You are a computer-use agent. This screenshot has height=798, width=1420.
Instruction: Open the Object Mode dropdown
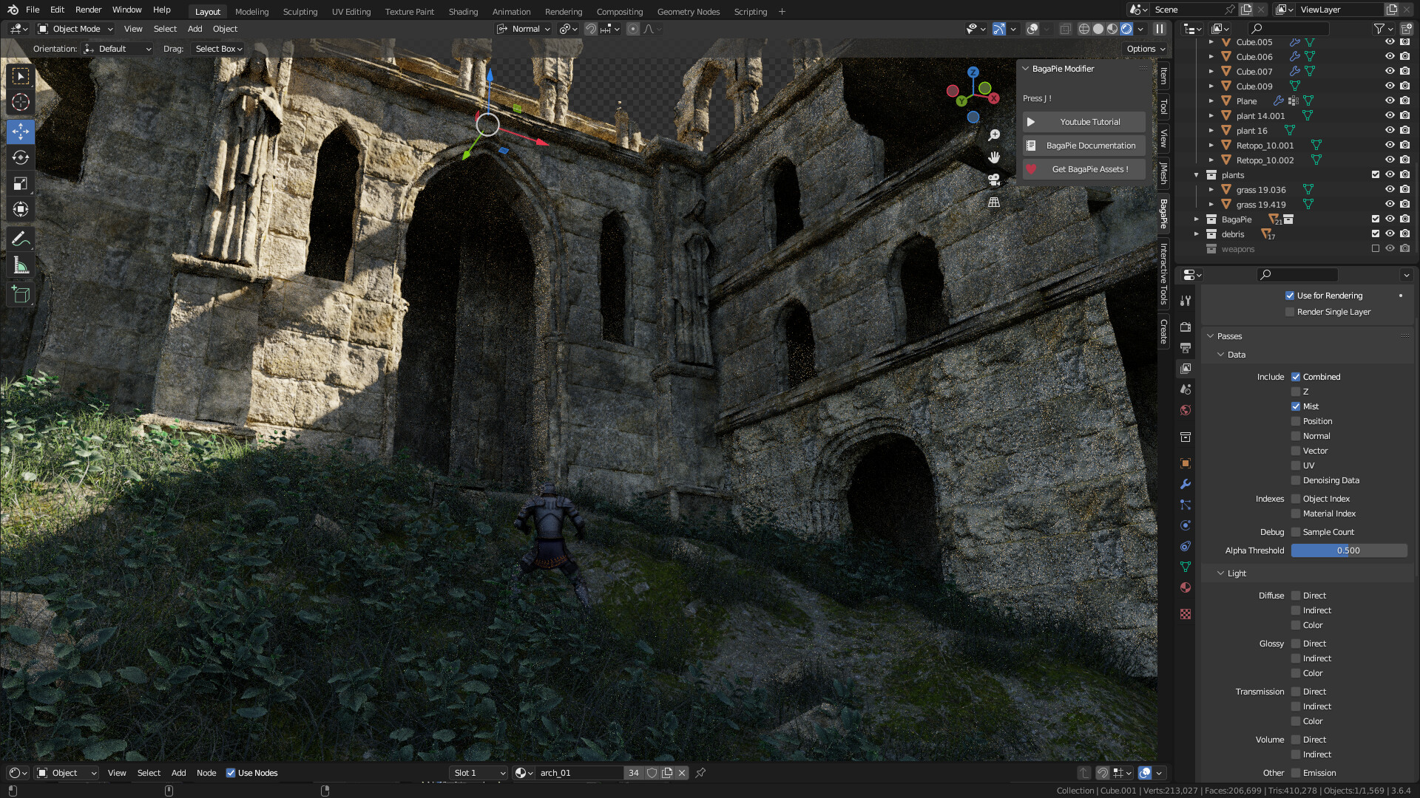[75, 29]
